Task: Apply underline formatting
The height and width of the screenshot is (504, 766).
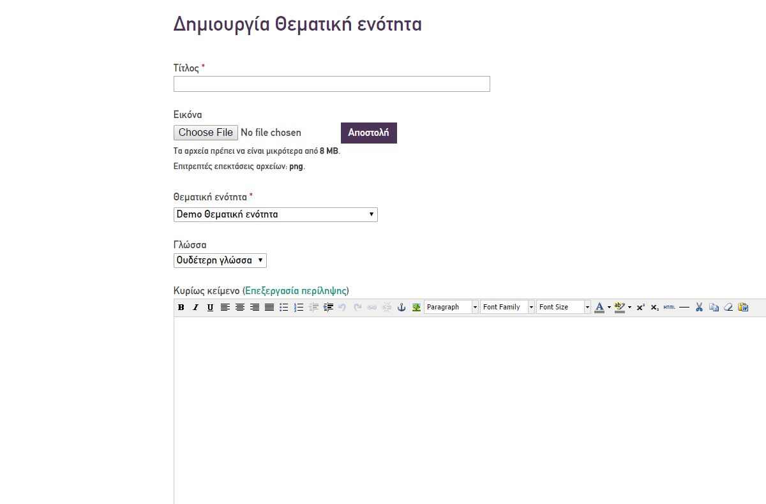Action: pos(210,308)
